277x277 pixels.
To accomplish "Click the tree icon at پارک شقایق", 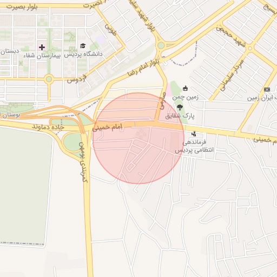I will [180, 108].
